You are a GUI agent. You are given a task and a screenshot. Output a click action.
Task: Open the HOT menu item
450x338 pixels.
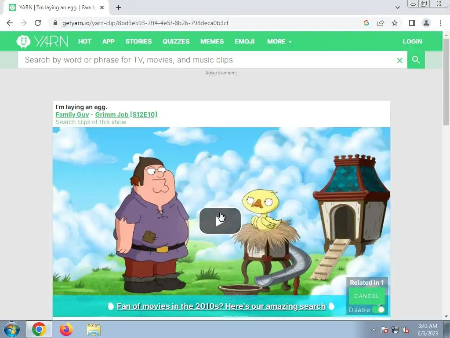click(85, 41)
